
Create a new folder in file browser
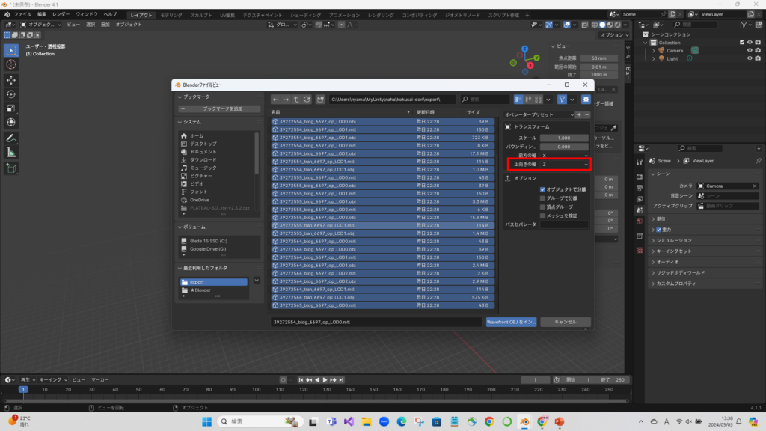click(320, 99)
